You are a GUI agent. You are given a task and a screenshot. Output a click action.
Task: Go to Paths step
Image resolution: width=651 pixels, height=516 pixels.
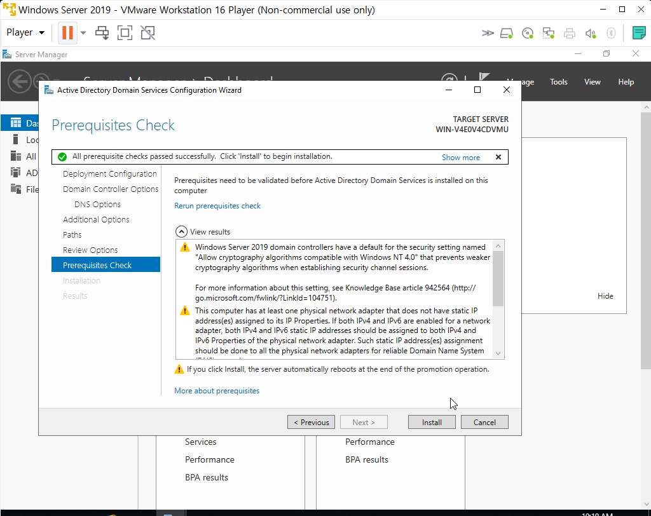coord(72,234)
